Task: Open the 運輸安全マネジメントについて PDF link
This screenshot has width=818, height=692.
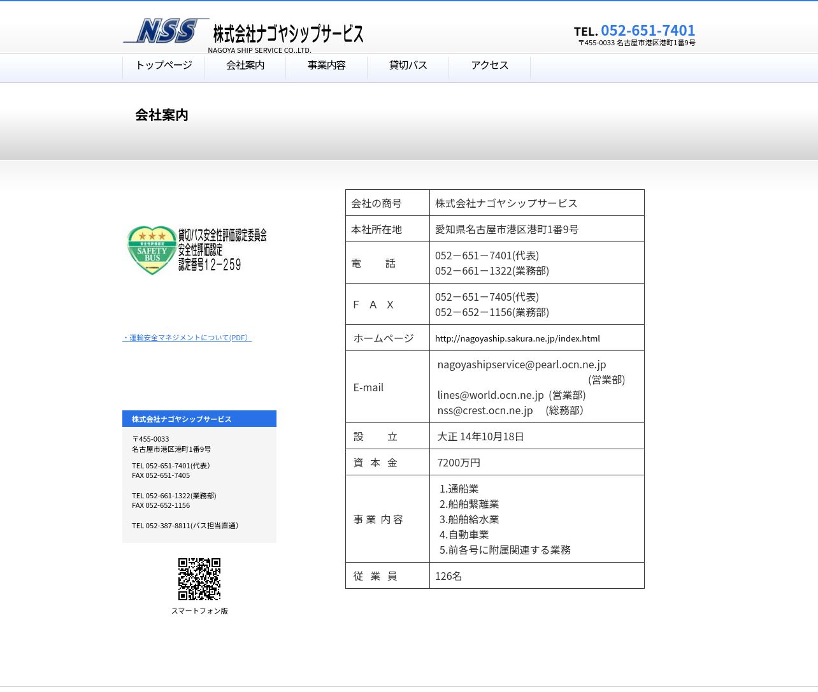Action: click(x=187, y=338)
